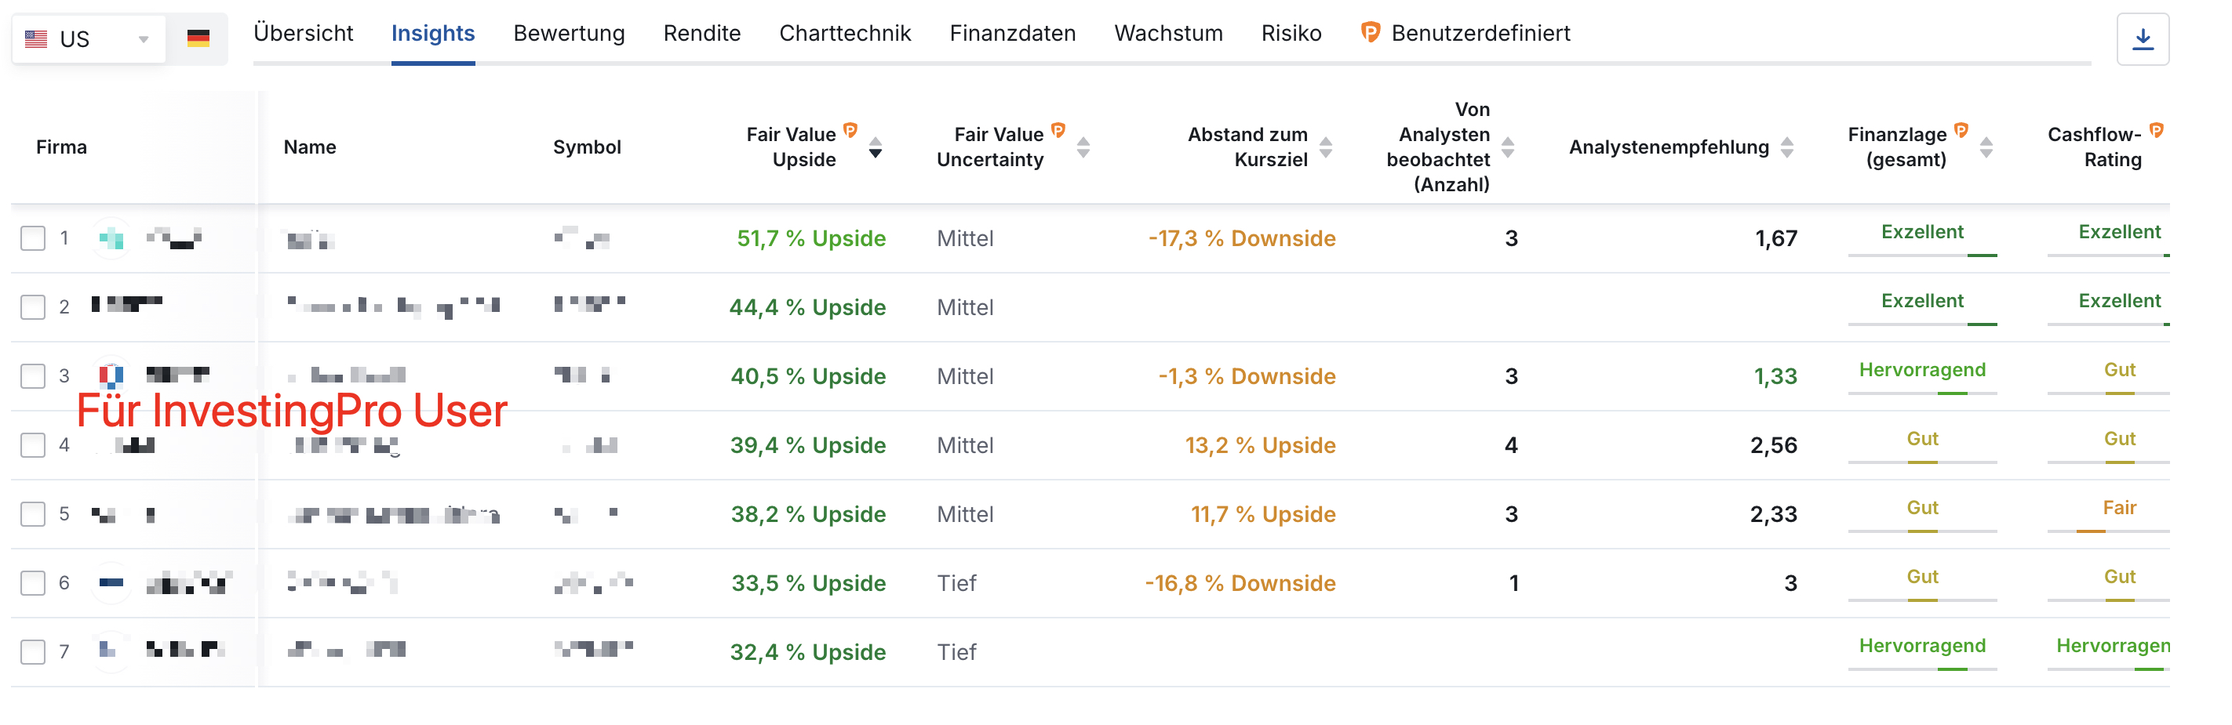Select the German flag icon
Image resolution: width=2232 pixels, height=725 pixels.
tap(198, 39)
